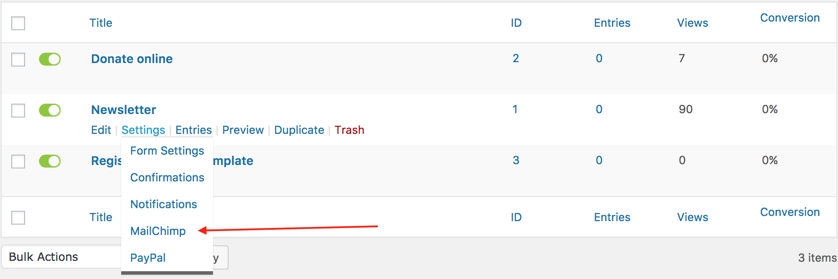838x279 pixels.
Task: Tick the select-all checkbox in footer
Action: click(18, 217)
